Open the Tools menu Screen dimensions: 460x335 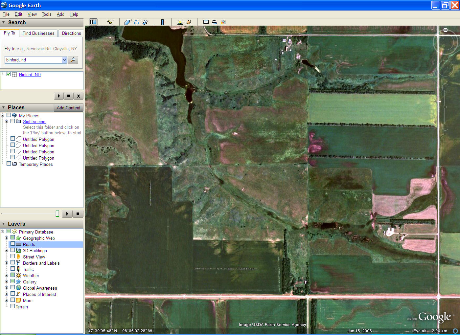[47, 14]
